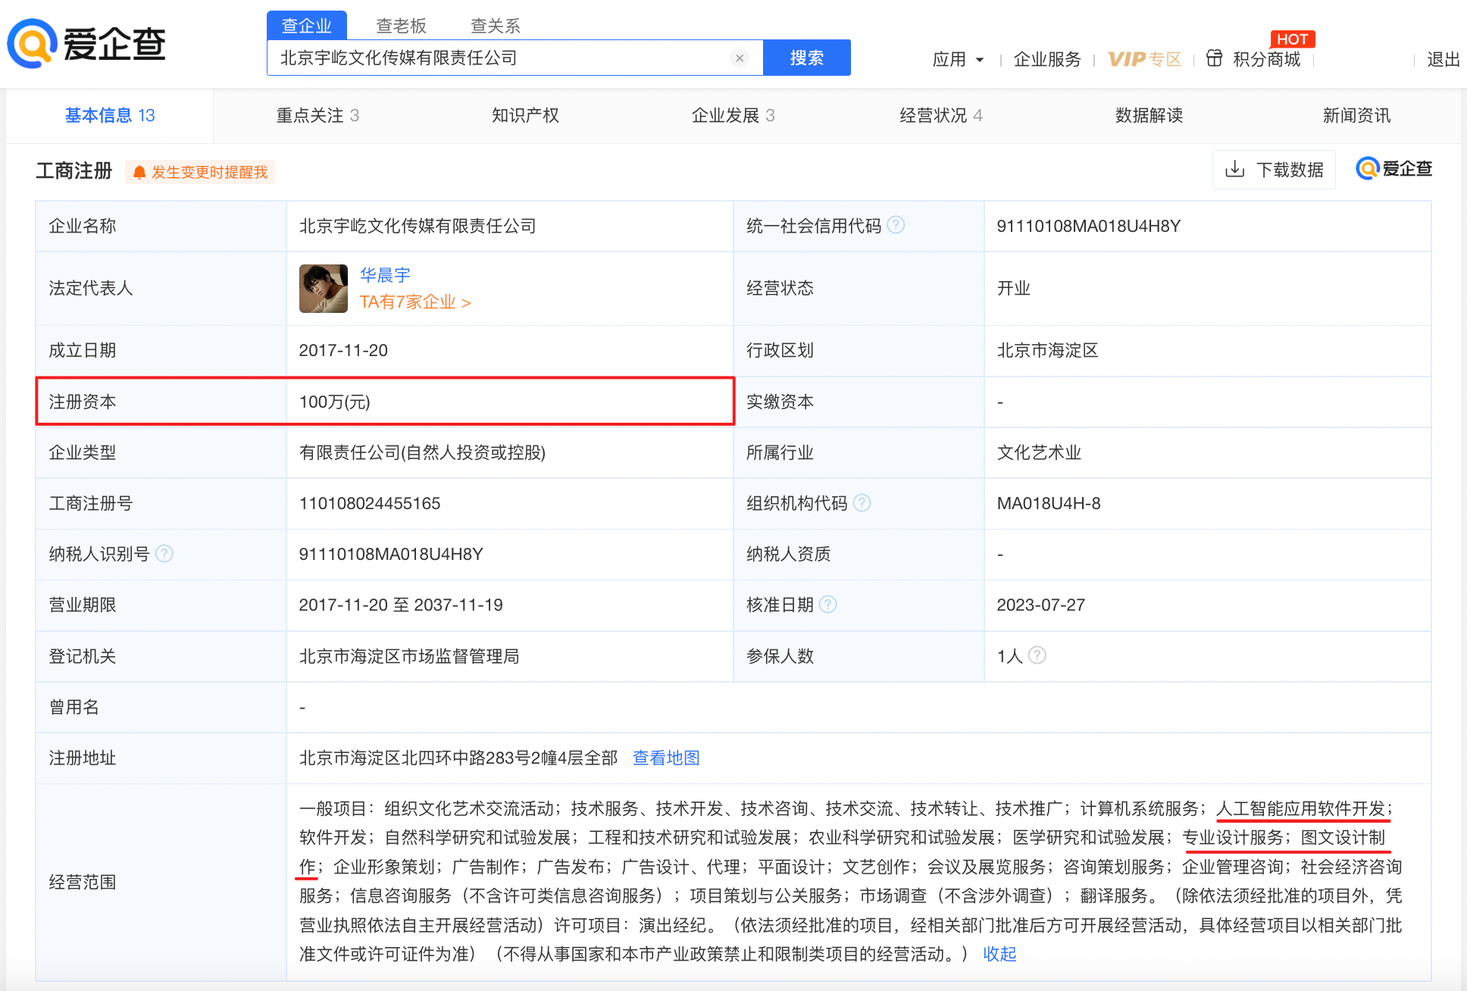The width and height of the screenshot is (1467, 991).
Task: Click the 搜索 button
Action: coord(806,58)
